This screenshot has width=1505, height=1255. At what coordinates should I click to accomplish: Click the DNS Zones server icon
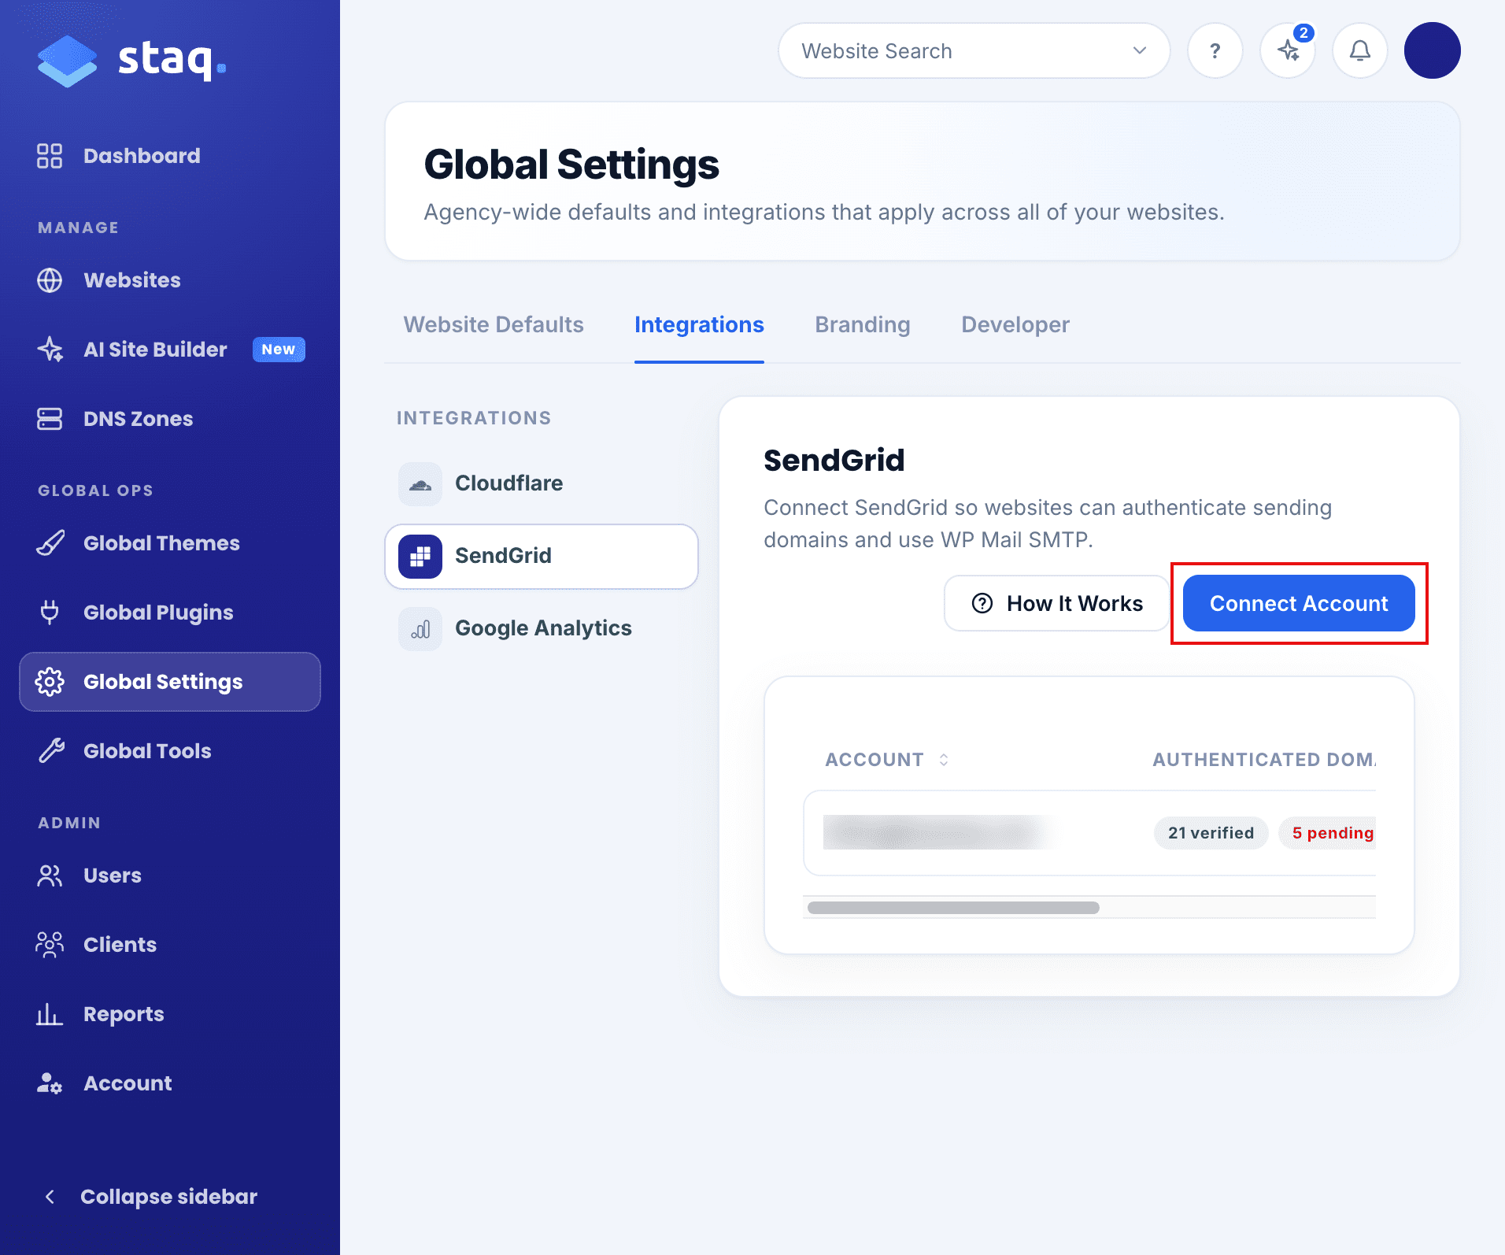click(50, 419)
